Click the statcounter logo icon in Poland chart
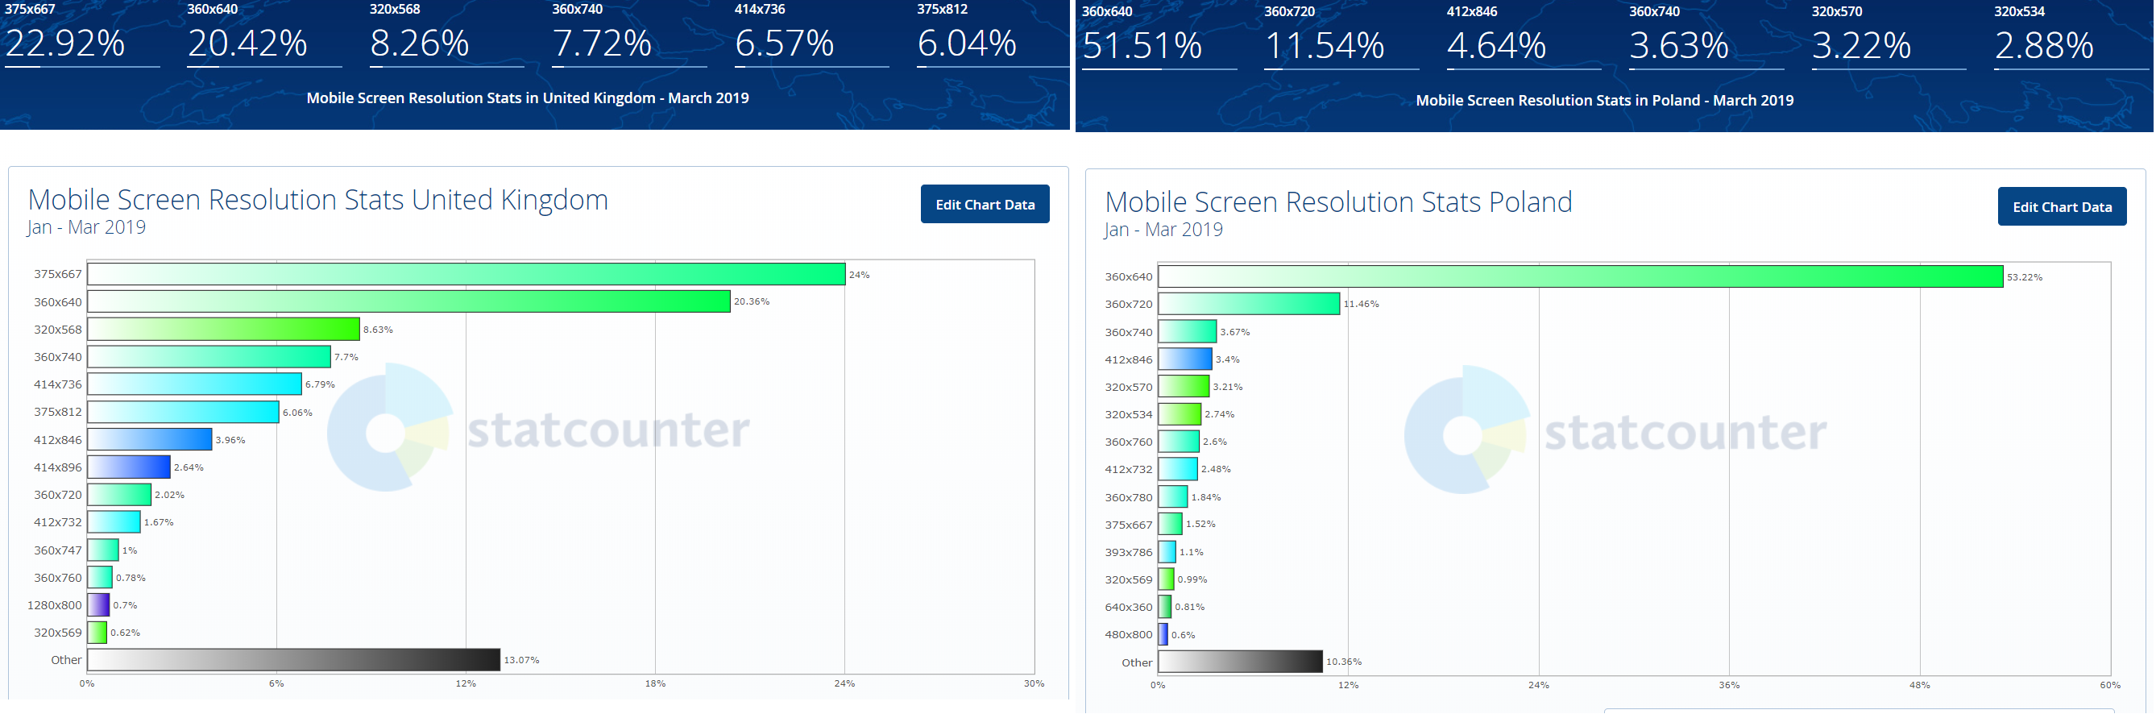The height and width of the screenshot is (714, 2156). point(1466,430)
